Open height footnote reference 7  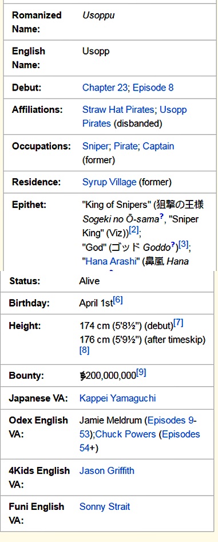pyautogui.click(x=179, y=323)
